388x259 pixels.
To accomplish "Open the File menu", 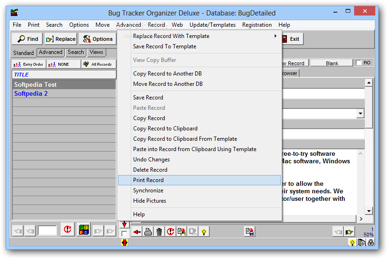I will click(x=17, y=25).
